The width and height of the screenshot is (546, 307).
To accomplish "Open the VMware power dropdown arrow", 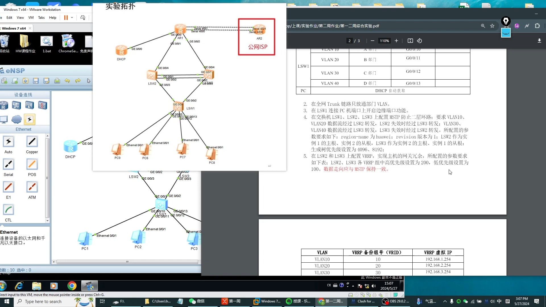I will point(72,18).
